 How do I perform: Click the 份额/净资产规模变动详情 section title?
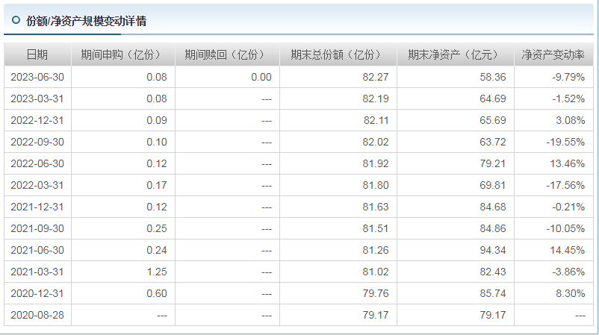click(86, 21)
